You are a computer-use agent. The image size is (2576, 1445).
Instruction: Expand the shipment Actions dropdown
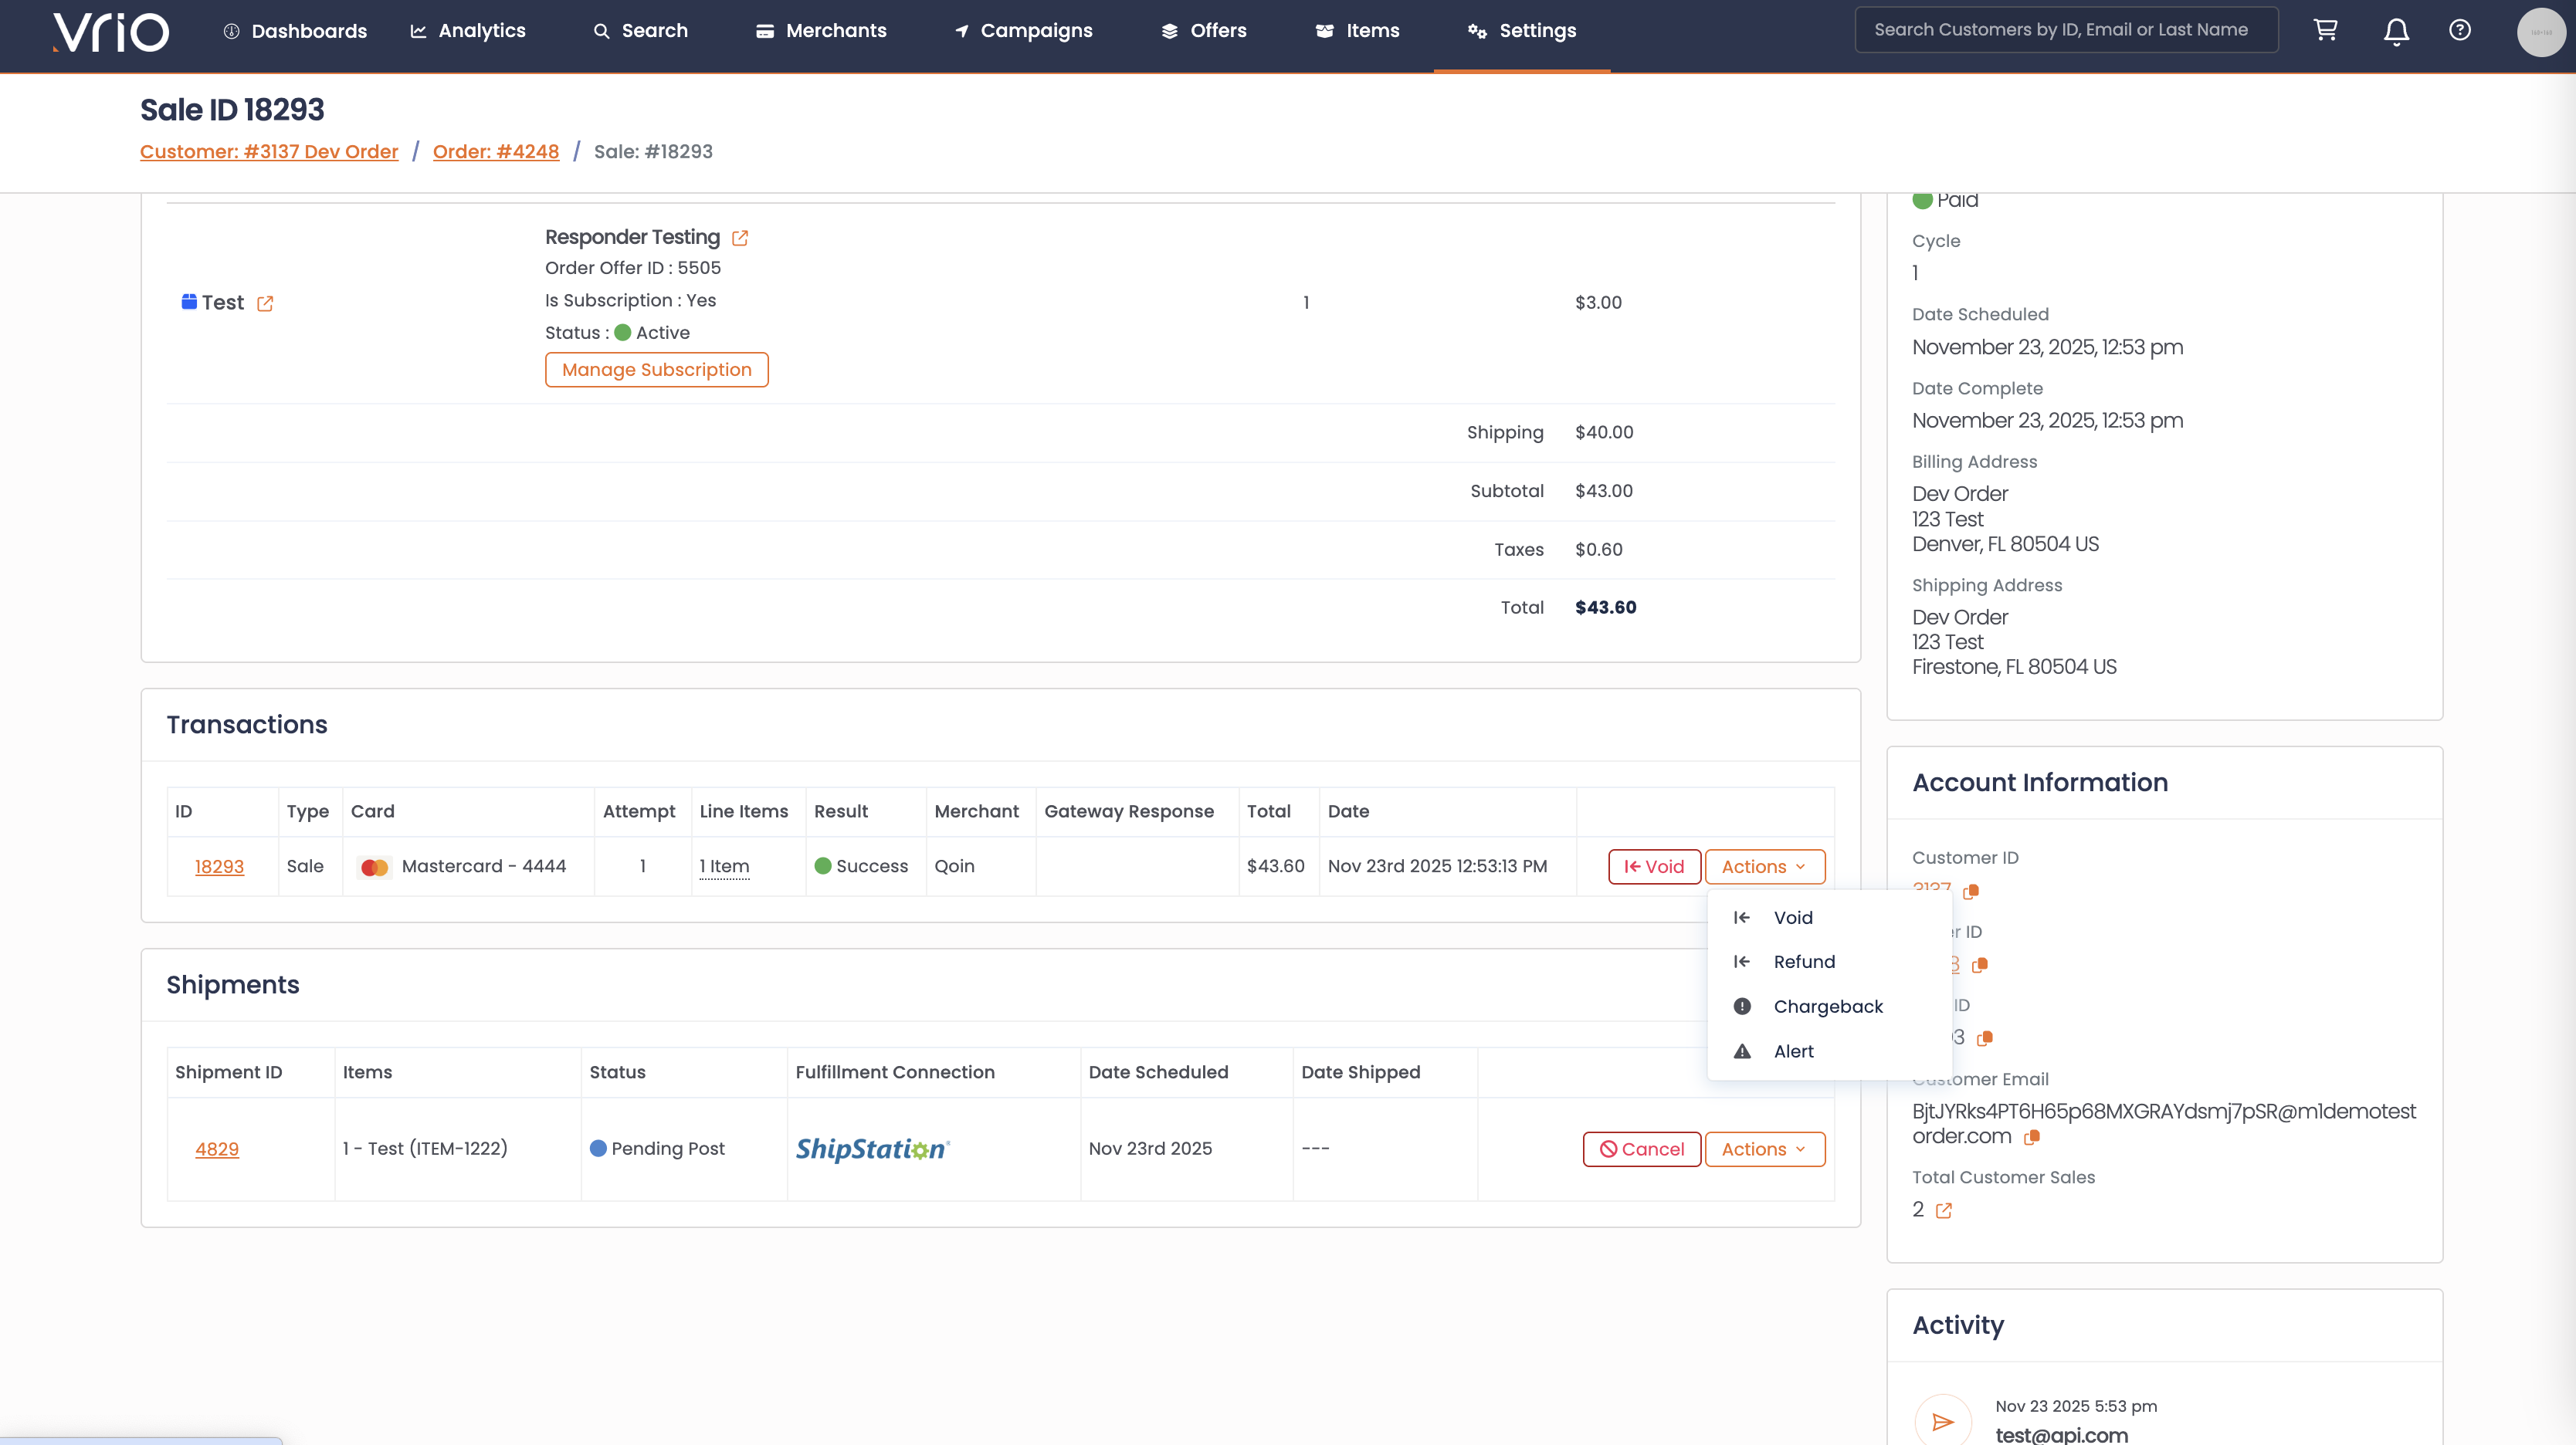[1764, 1149]
